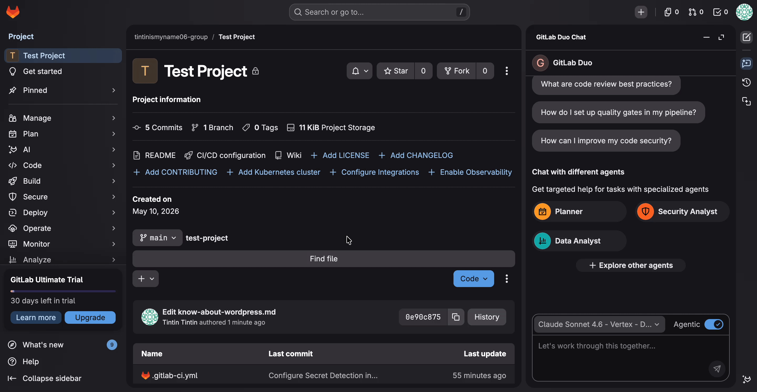Open tintinismyname06-group breadcrumb

pos(171,37)
